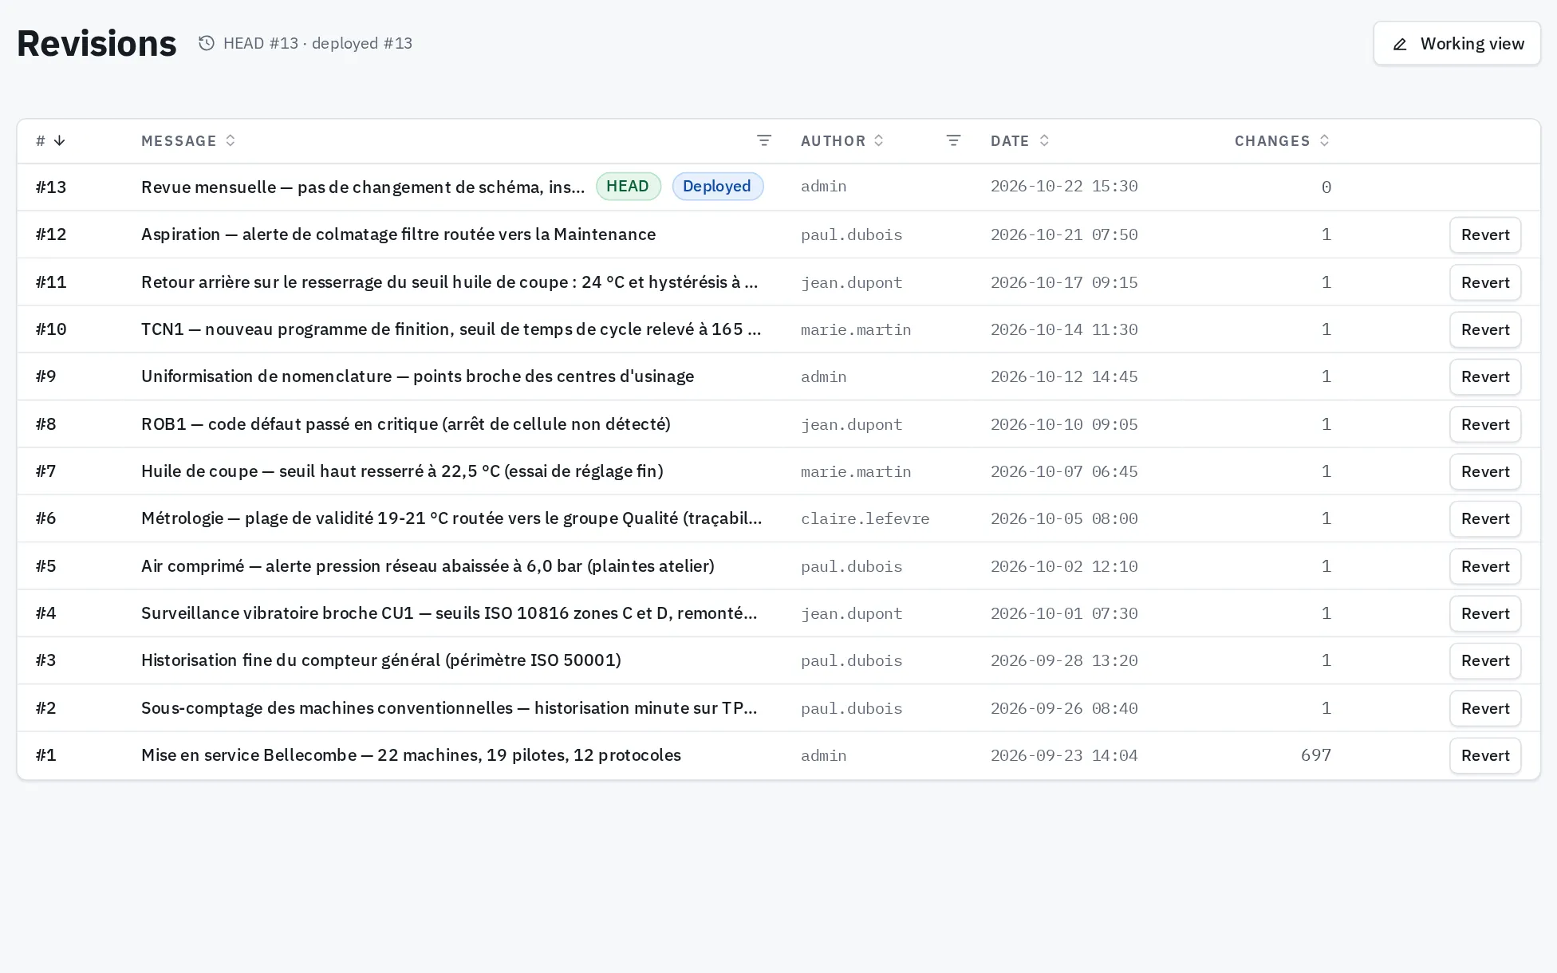Toggle sort arrows on the DATE column
1557x973 pixels.
tap(1044, 141)
